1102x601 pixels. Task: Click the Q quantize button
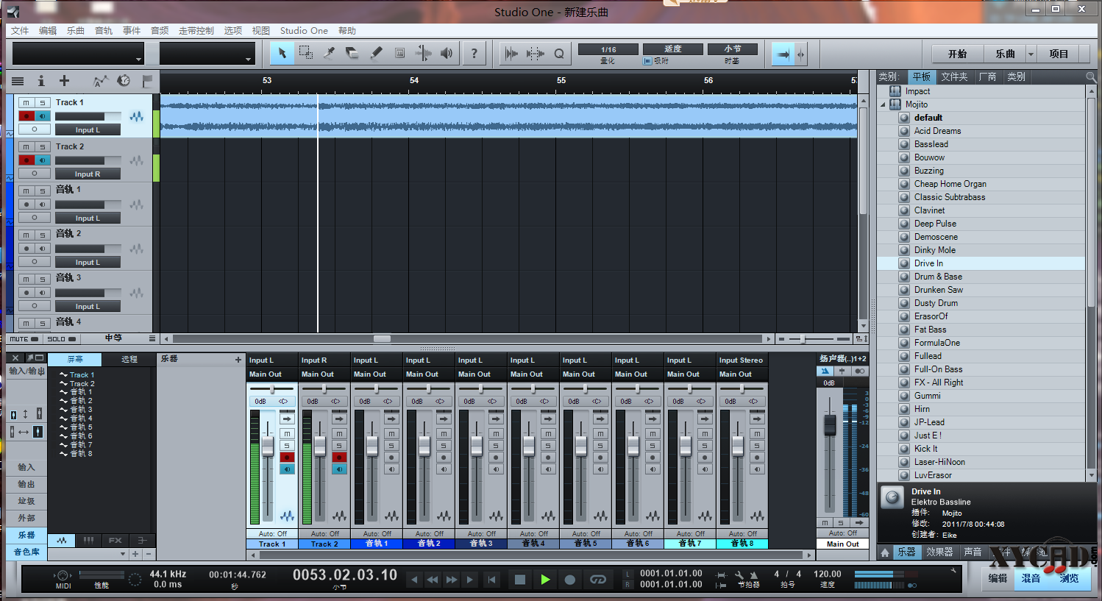(559, 53)
